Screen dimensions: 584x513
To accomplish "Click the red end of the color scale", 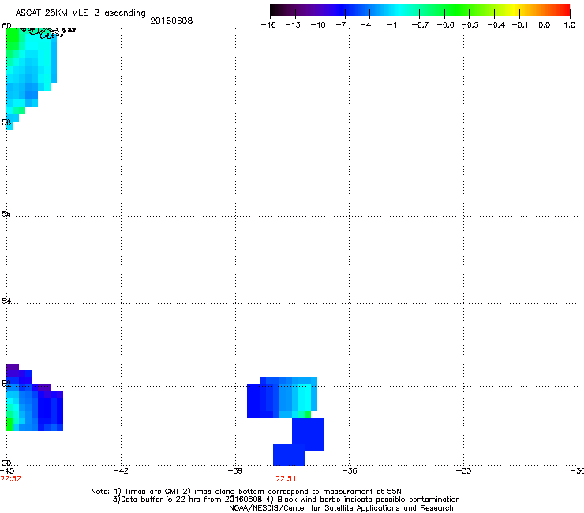I will pos(564,10).
